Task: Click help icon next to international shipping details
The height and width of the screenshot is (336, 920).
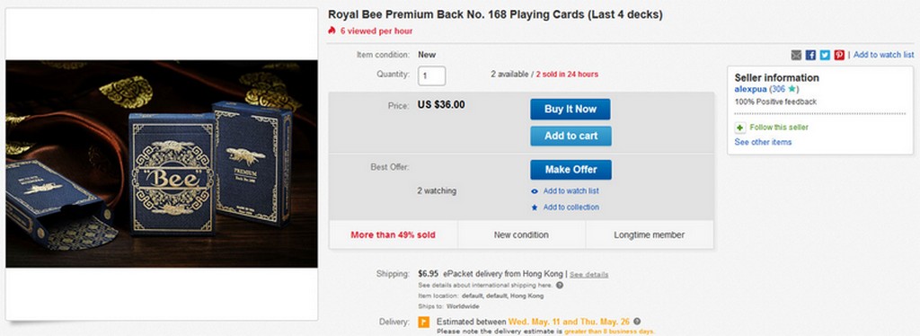Action: pos(559,285)
